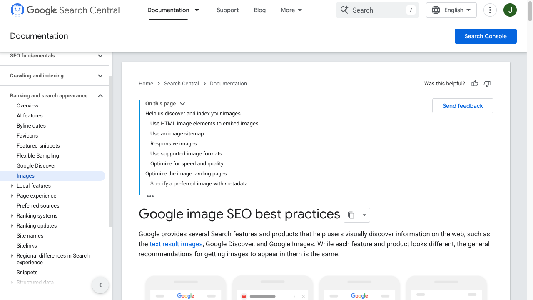Click the thumbs up helpful icon
Screen dimensions: 533x300
[x=475, y=84]
